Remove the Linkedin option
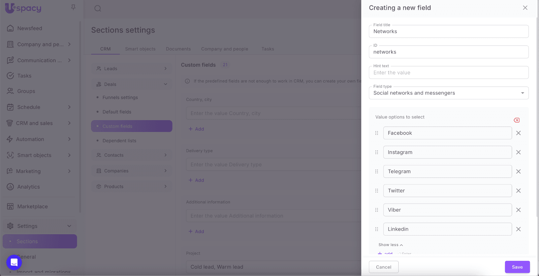Viewport: 539px width, 276px height. (518, 229)
